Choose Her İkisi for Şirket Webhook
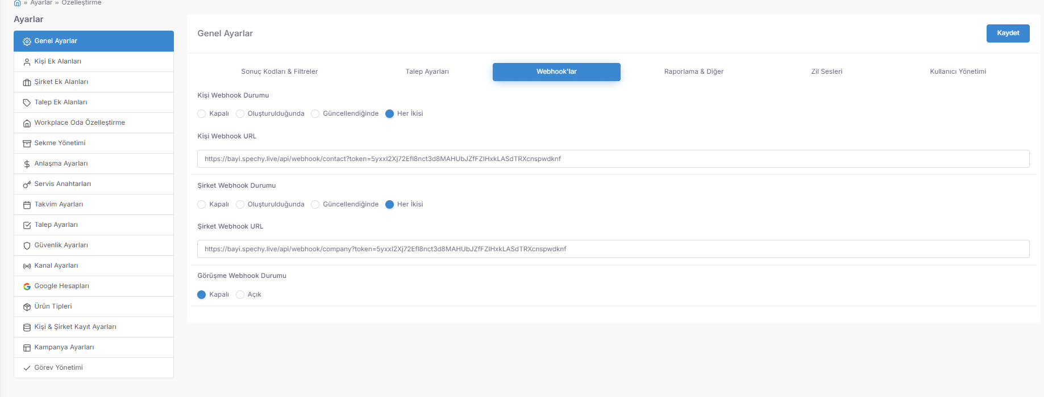The image size is (1044, 397). [x=390, y=204]
